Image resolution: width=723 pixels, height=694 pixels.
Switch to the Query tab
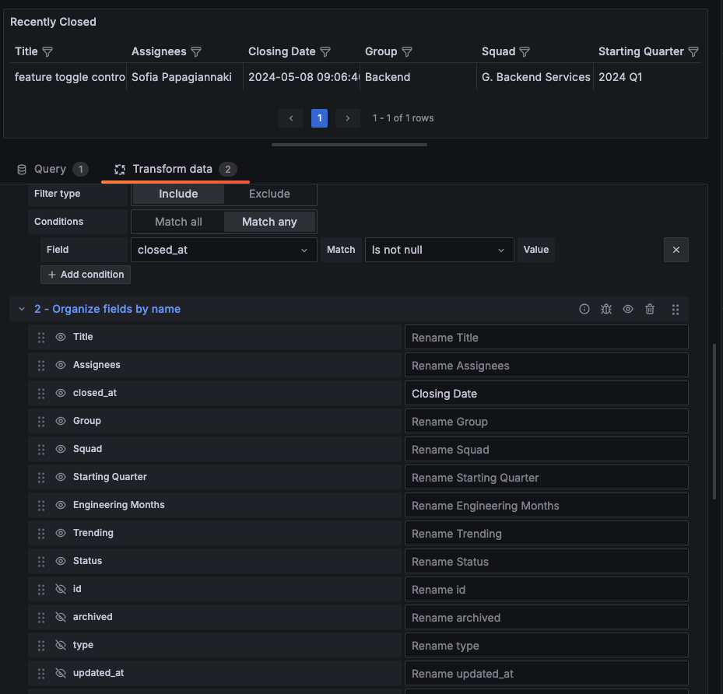pyautogui.click(x=51, y=169)
